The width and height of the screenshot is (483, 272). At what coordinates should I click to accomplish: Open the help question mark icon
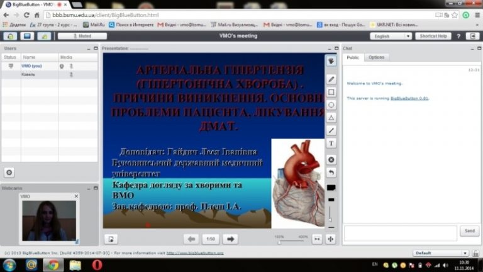coord(458,36)
